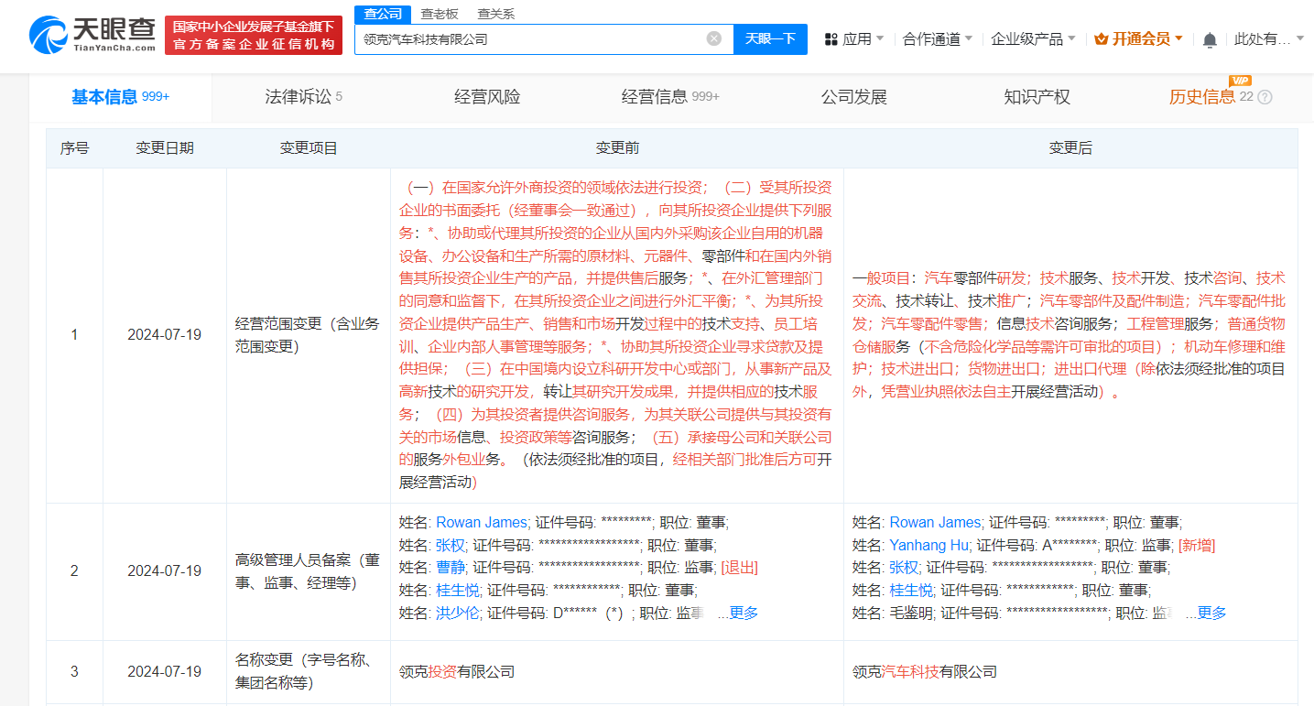Open the notification bell
This screenshot has width=1314, height=706.
pyautogui.click(x=1211, y=38)
